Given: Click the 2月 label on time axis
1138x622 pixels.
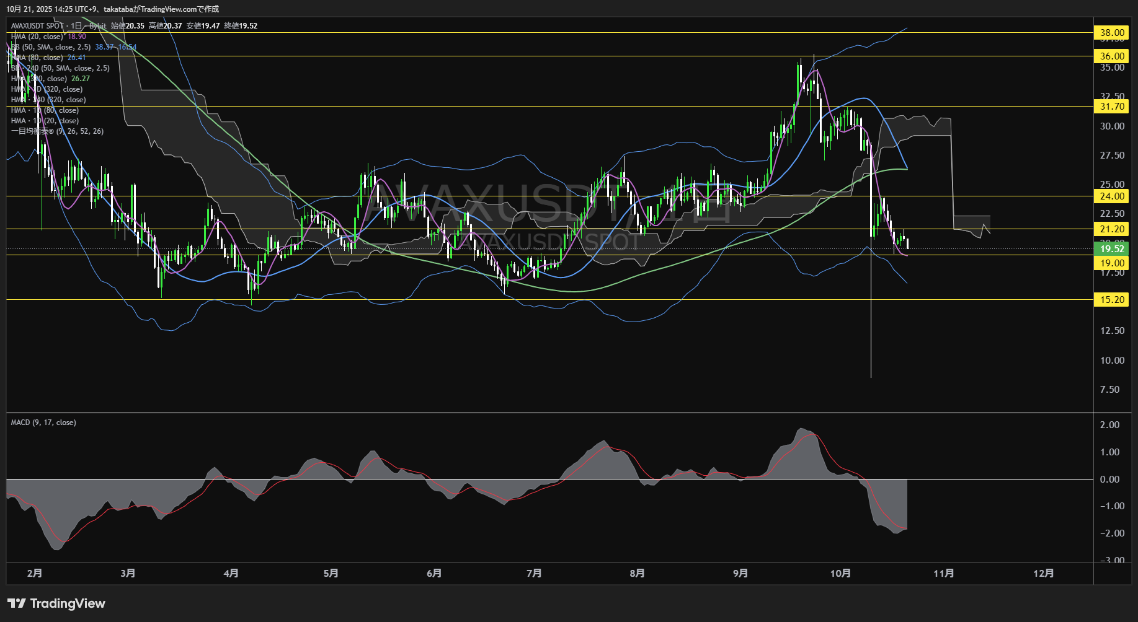Looking at the screenshot, I should click(x=35, y=574).
